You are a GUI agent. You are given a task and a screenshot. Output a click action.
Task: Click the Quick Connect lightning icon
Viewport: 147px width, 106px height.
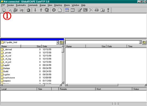point(10,10)
